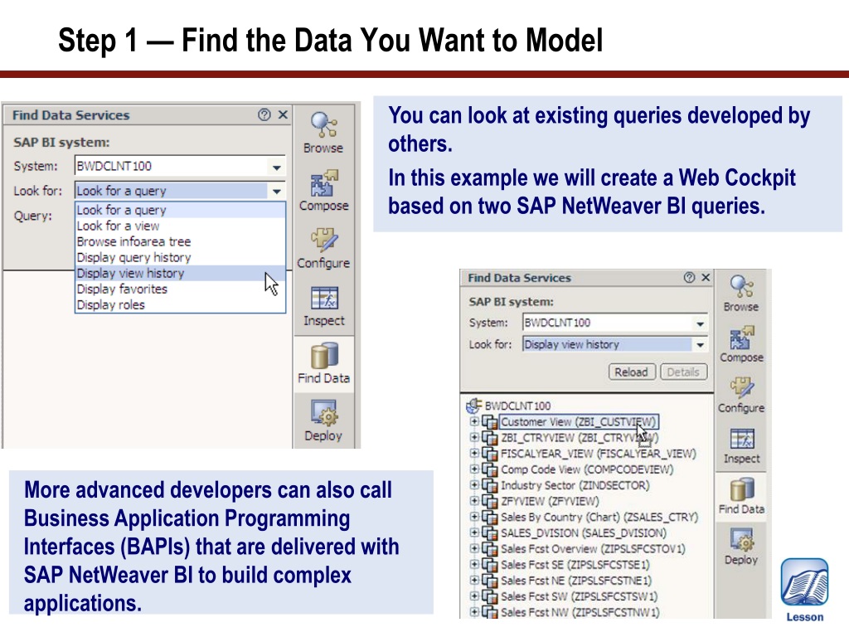The height and width of the screenshot is (637, 849).
Task: Choose Look for a query from the list
Action: (180, 210)
